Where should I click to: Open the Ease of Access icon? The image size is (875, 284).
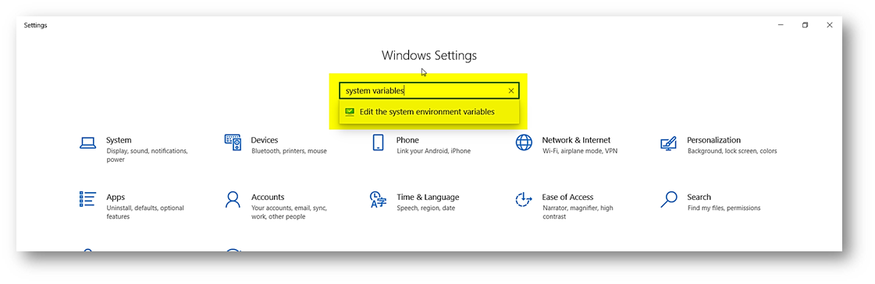(x=524, y=199)
